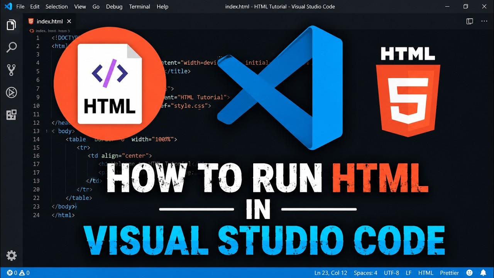Select HTML language mode in status bar
The height and width of the screenshot is (278, 494).
click(x=426, y=273)
